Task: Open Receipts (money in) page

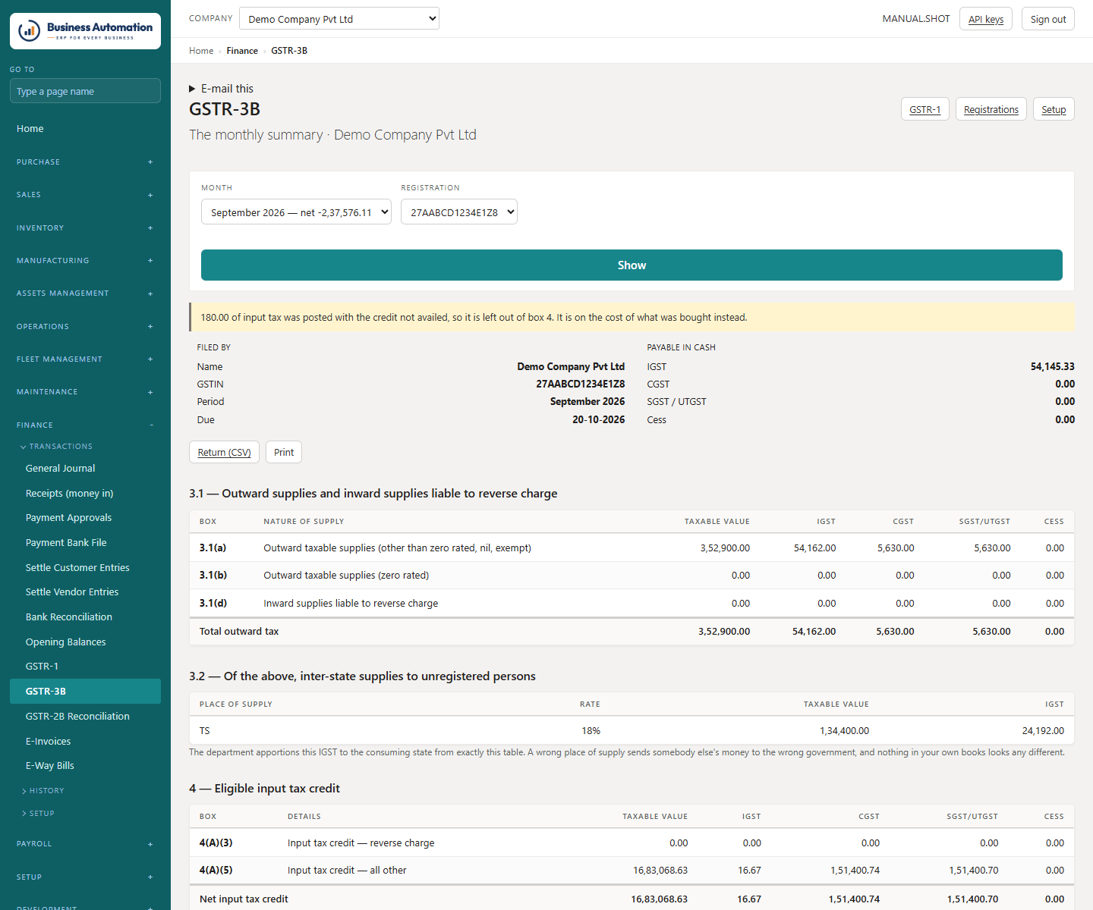Action: pos(85,494)
